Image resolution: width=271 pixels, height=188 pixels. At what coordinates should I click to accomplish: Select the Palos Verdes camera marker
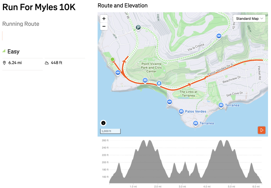[181, 112]
